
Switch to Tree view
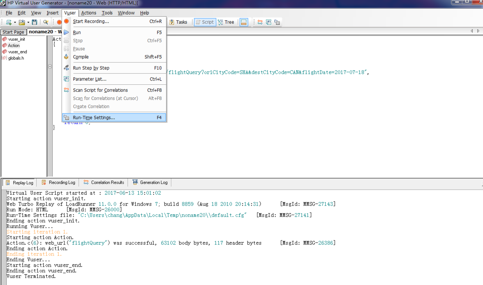[226, 22]
